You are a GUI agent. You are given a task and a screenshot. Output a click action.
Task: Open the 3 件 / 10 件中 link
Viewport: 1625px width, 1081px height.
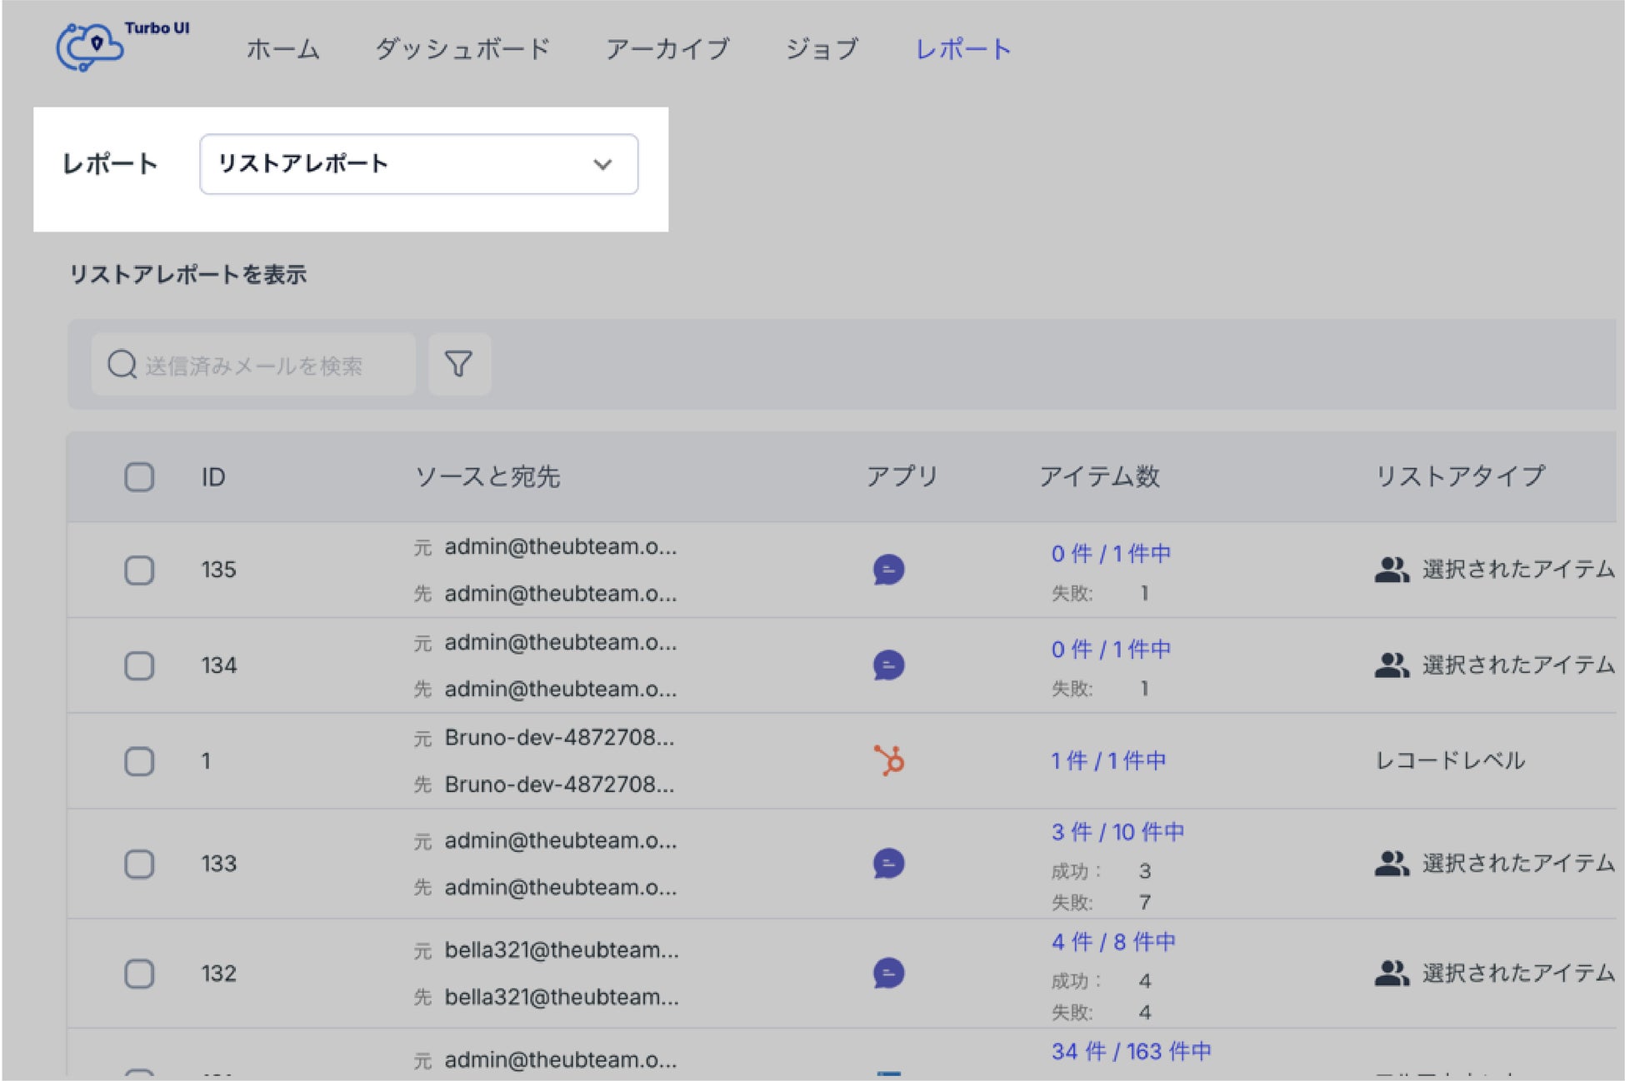(1117, 832)
